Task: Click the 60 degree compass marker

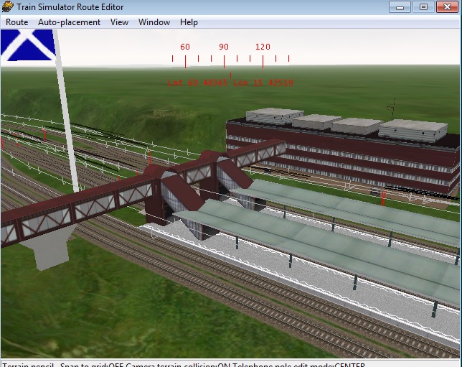Action: [x=185, y=47]
